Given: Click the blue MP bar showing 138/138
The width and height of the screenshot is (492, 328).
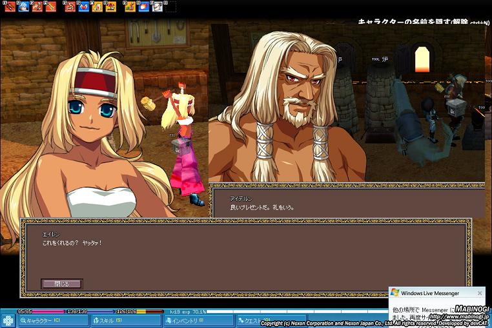Looking at the screenshot, I should tap(90, 311).
